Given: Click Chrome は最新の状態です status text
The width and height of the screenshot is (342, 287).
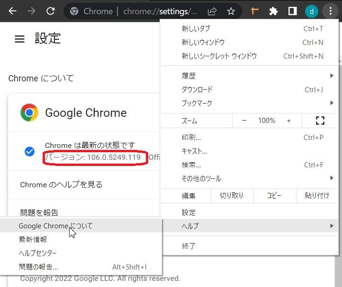Looking at the screenshot, I should 90,145.
